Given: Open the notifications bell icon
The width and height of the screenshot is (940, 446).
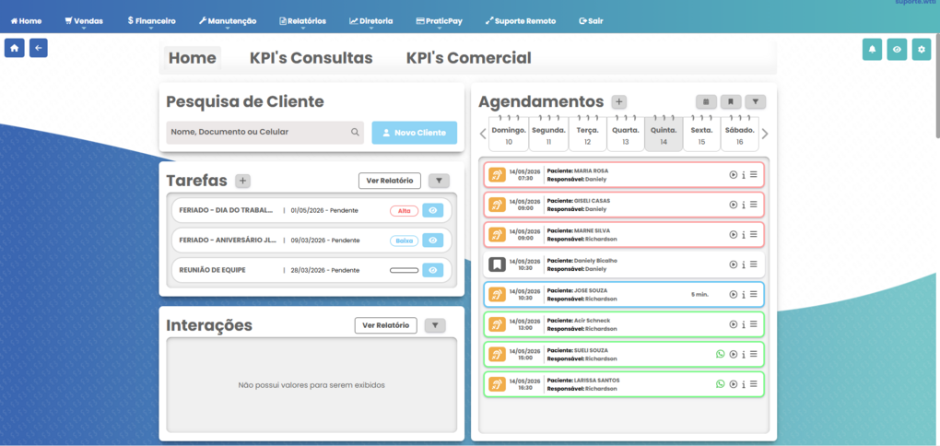Looking at the screenshot, I should pos(872,50).
